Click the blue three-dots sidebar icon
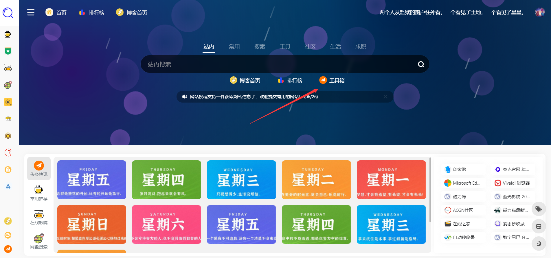This screenshot has width=551, height=258. (8, 187)
